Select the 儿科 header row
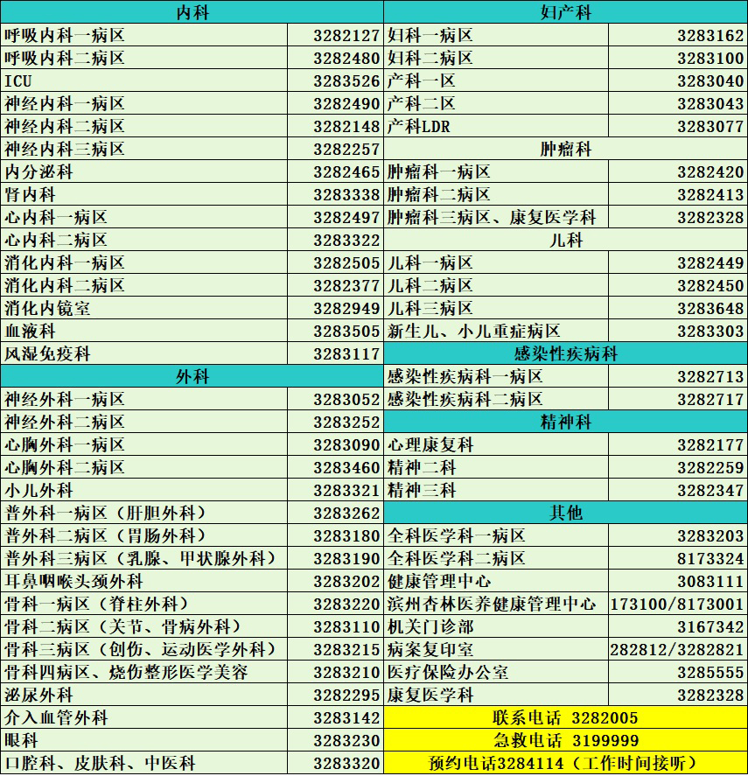 pyautogui.click(x=565, y=240)
